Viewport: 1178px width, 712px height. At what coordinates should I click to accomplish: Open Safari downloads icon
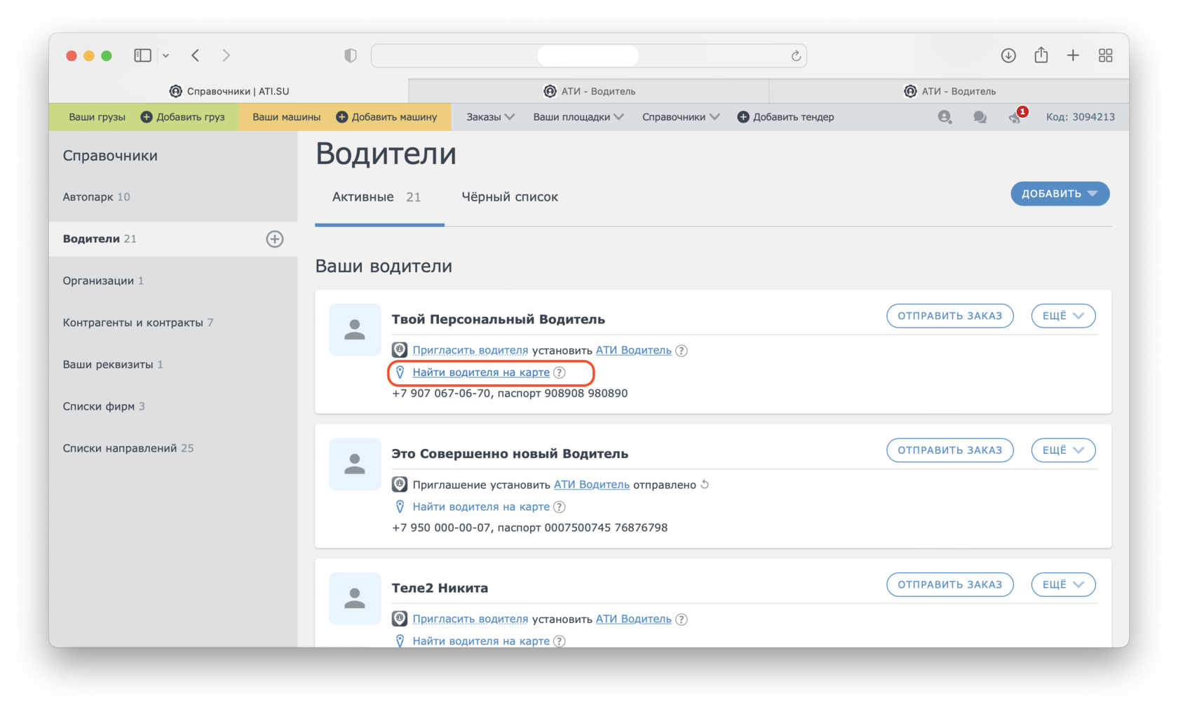1008,55
